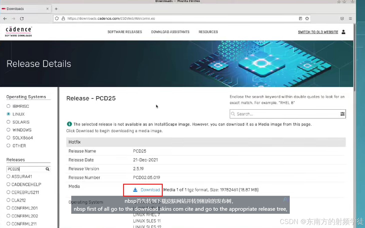The width and height of the screenshot is (365, 228).
Task: Click the Operating Systems sidebar heading
Action: point(26,97)
